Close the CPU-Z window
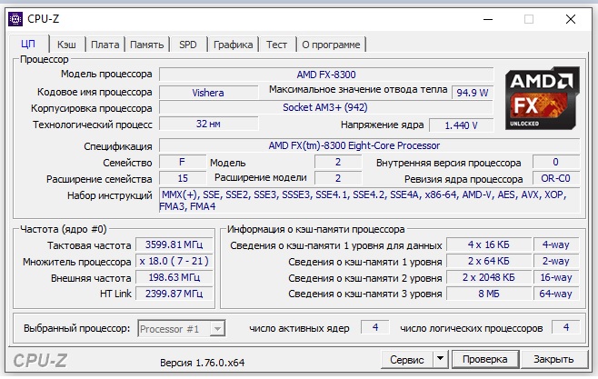 (x=571, y=19)
